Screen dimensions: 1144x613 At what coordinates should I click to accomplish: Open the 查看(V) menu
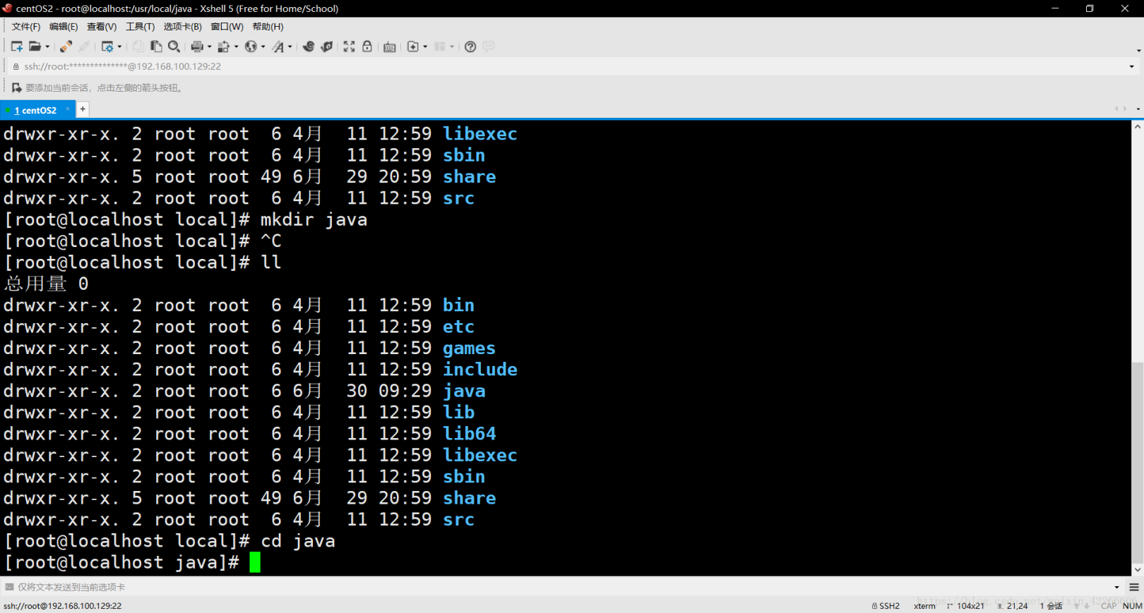102,27
